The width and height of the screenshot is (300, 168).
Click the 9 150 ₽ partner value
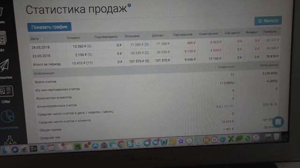tap(190, 51)
